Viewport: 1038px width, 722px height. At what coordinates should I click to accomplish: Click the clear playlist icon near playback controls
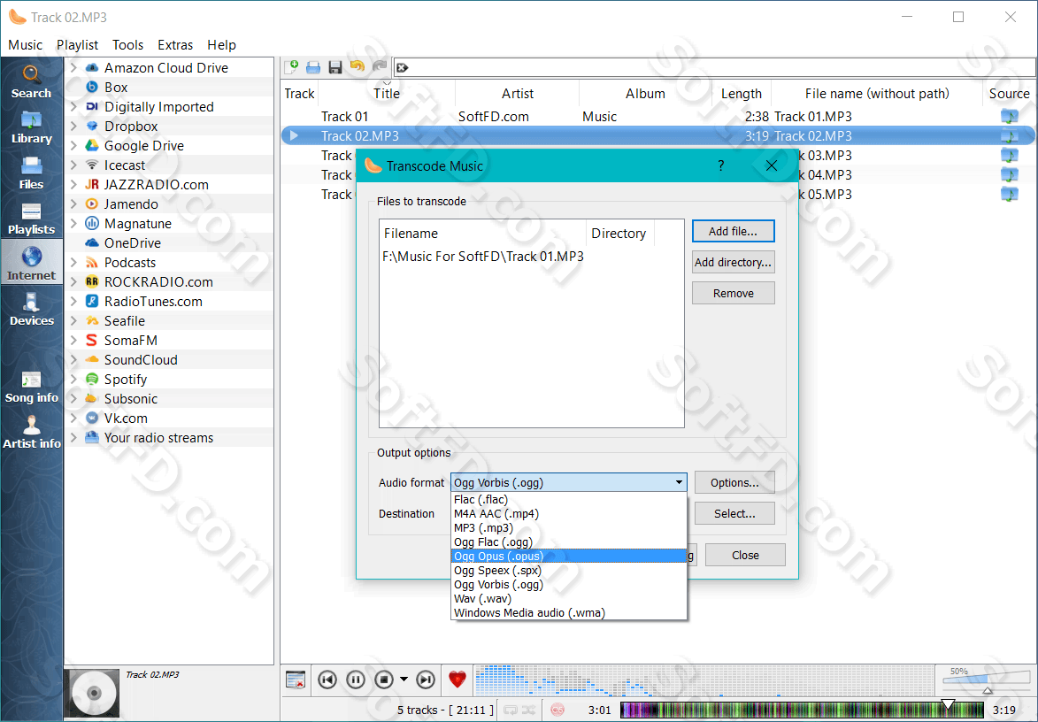(x=296, y=680)
